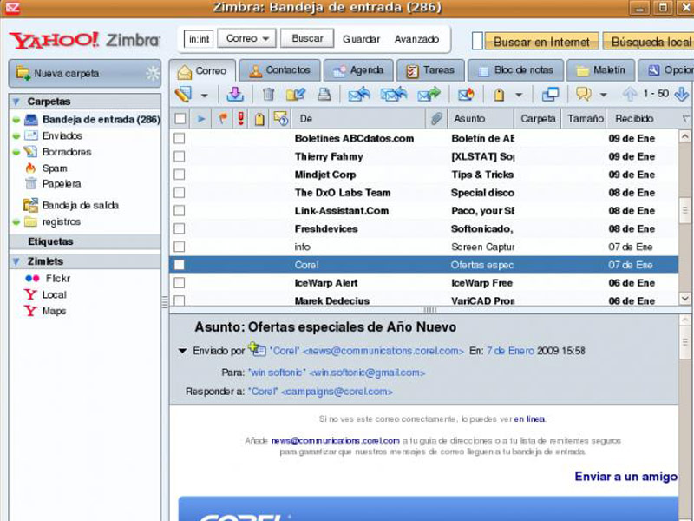The width and height of the screenshot is (694, 521).
Task: Click the splitter handle between list and preview
Action: (x=429, y=310)
